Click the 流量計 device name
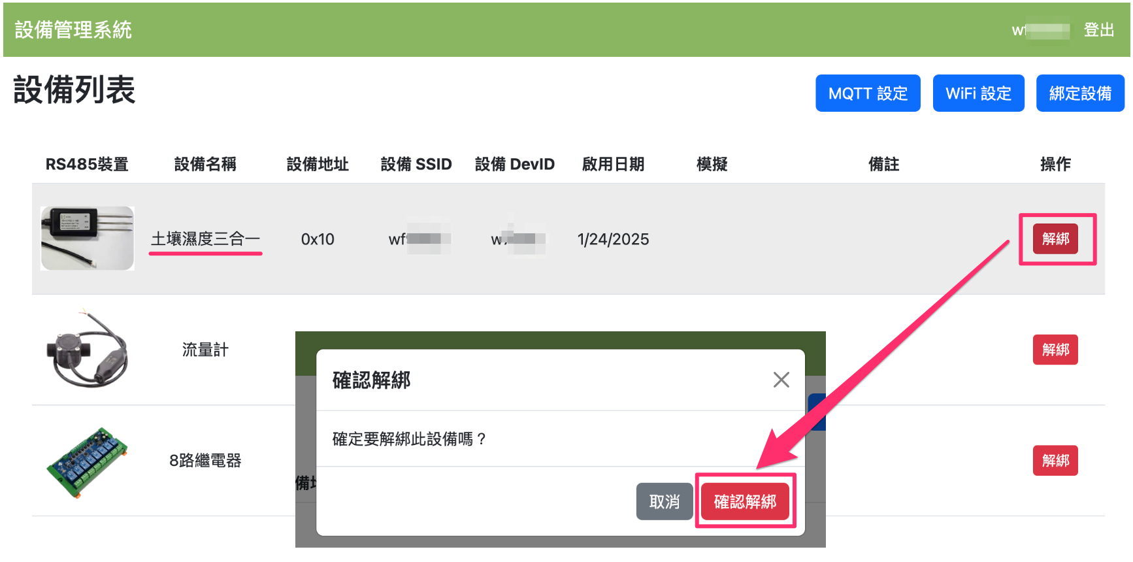1133x562 pixels. (205, 350)
